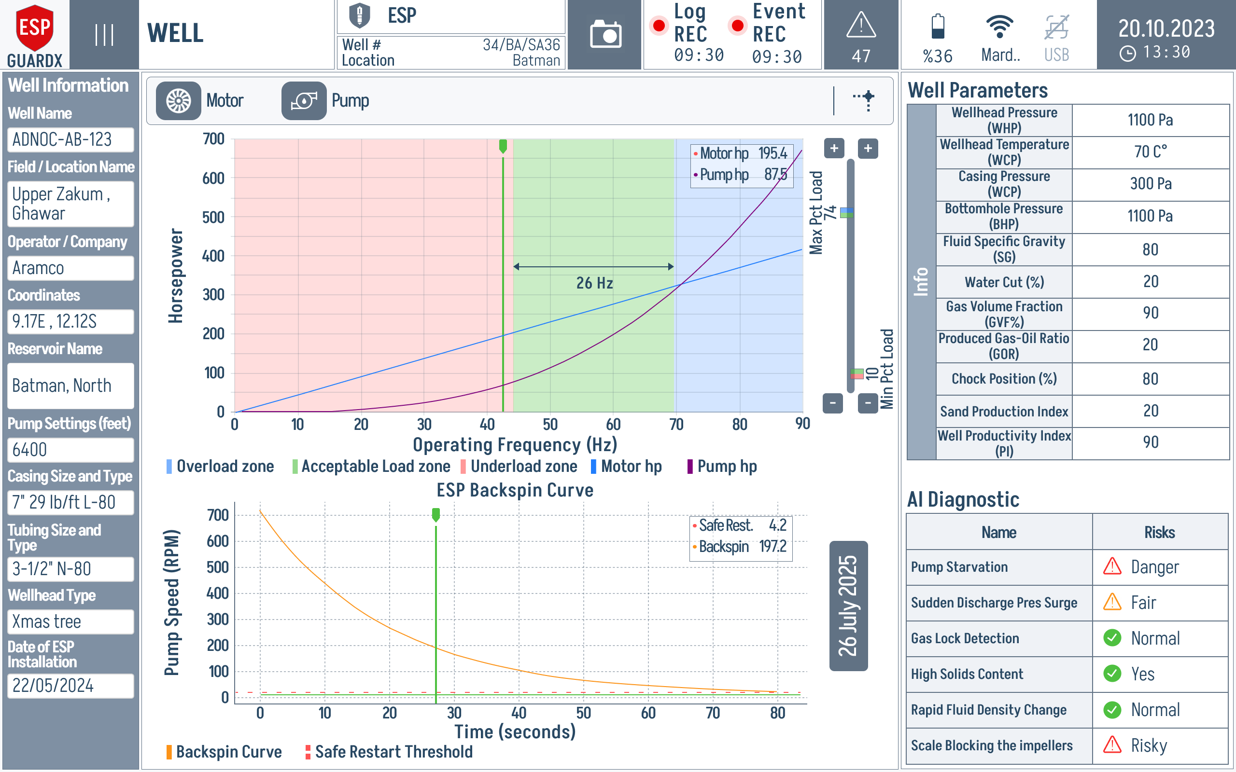Toggle Motor hp legend entry
This screenshot has width=1236, height=772.
626,466
